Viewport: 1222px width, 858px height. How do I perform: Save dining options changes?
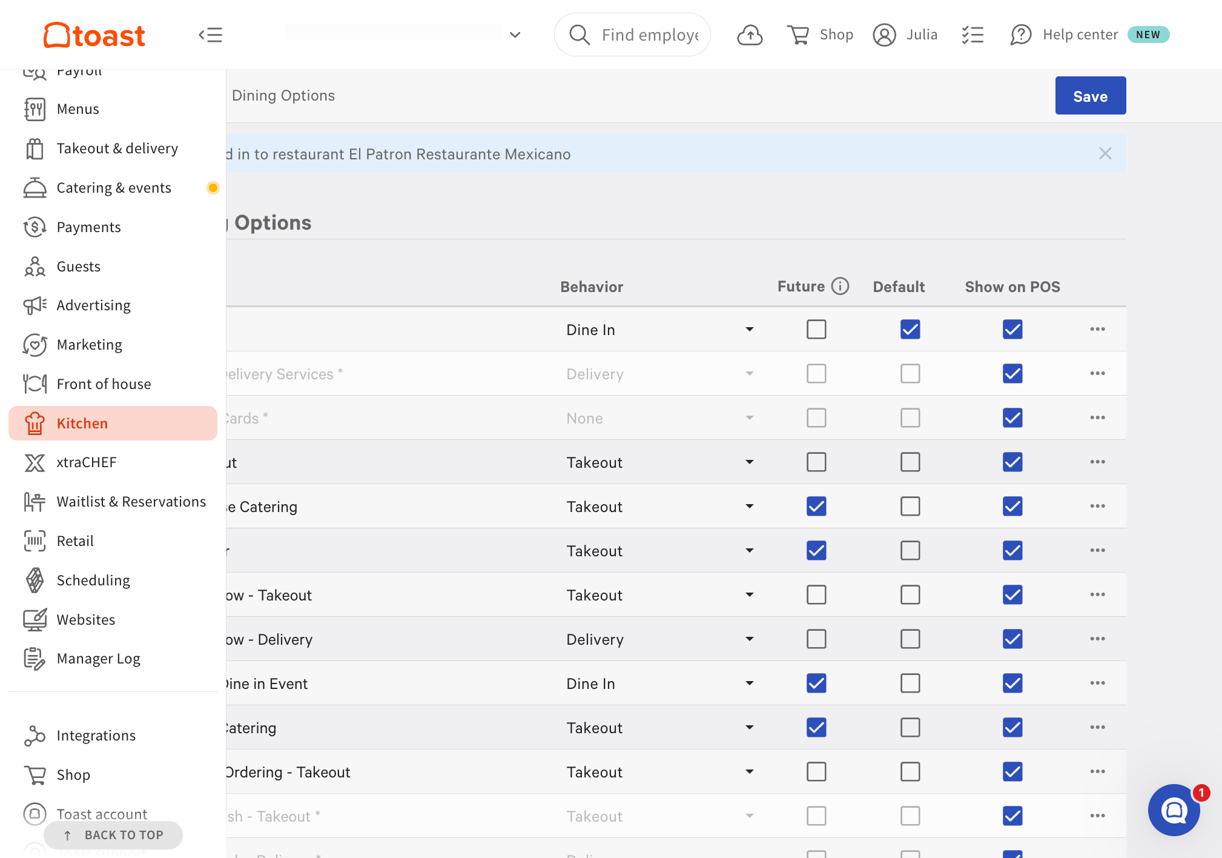(1091, 96)
